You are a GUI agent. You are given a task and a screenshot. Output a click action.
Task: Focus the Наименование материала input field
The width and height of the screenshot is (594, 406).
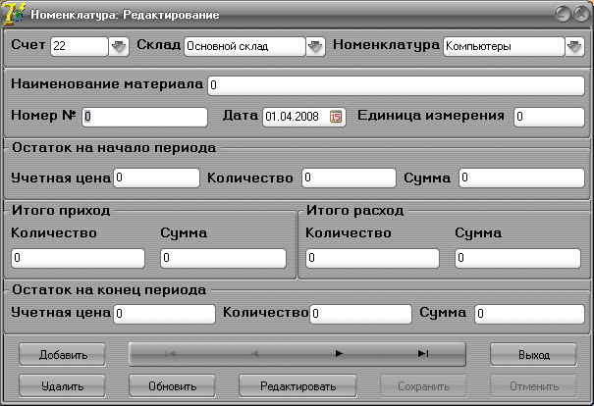coord(397,85)
